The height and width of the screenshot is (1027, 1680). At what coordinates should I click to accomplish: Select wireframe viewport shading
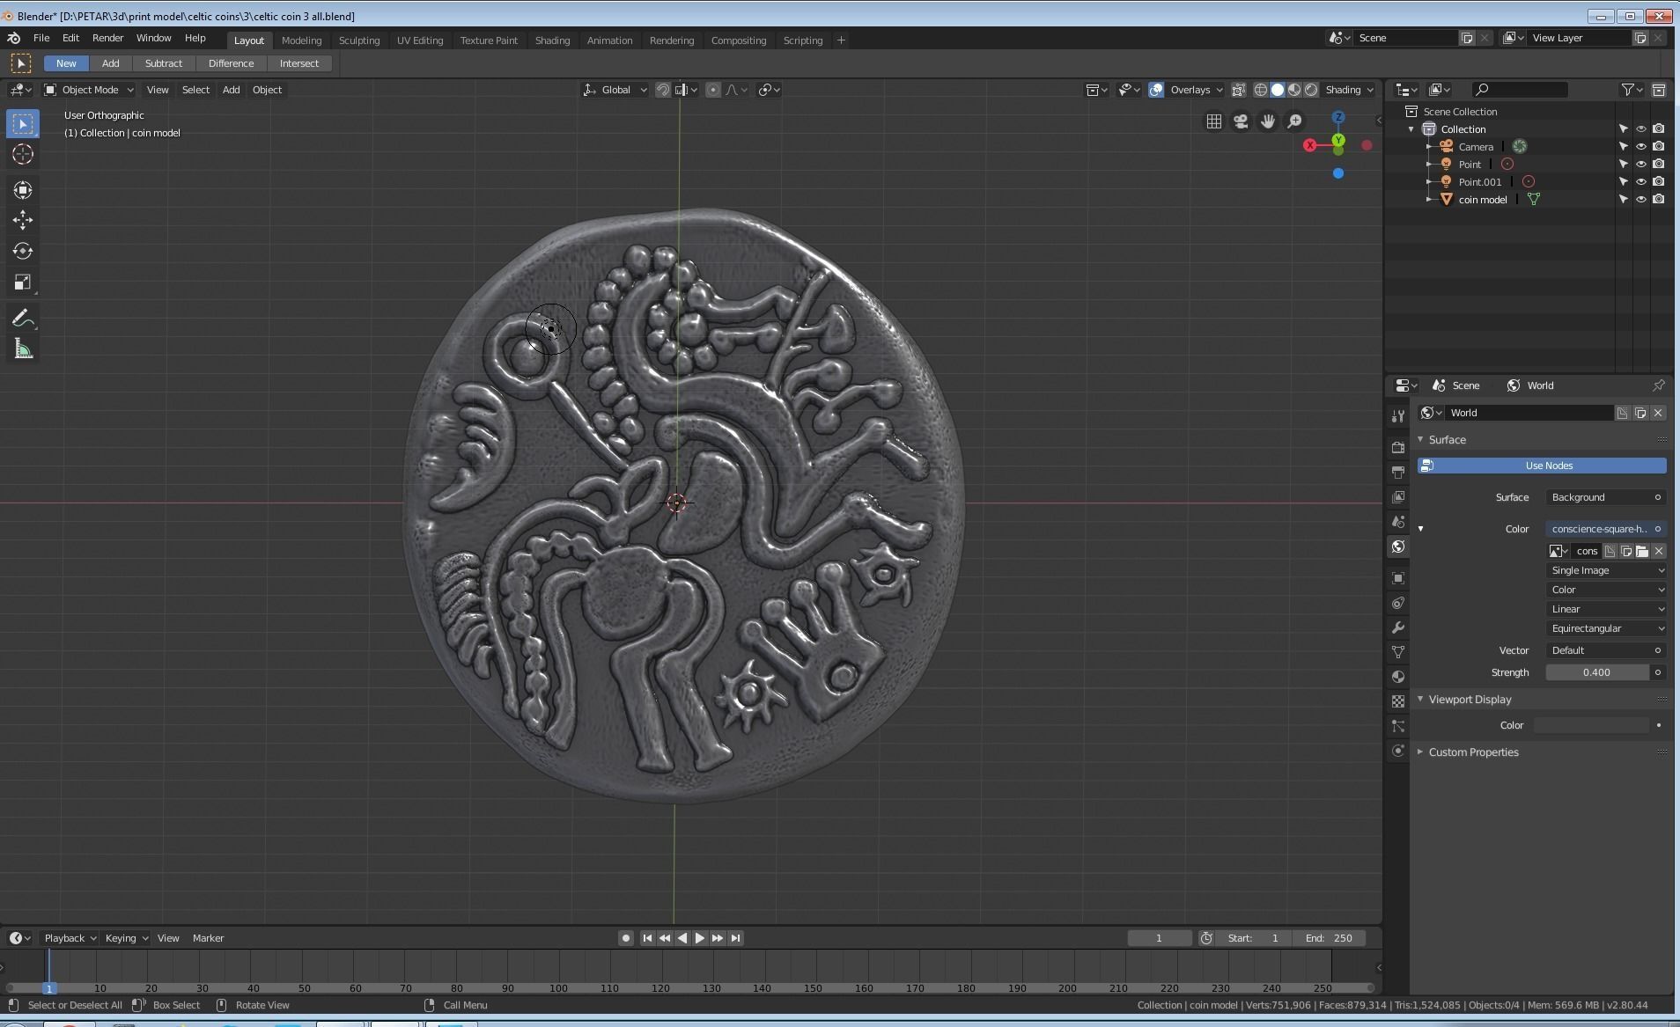[x=1261, y=90]
